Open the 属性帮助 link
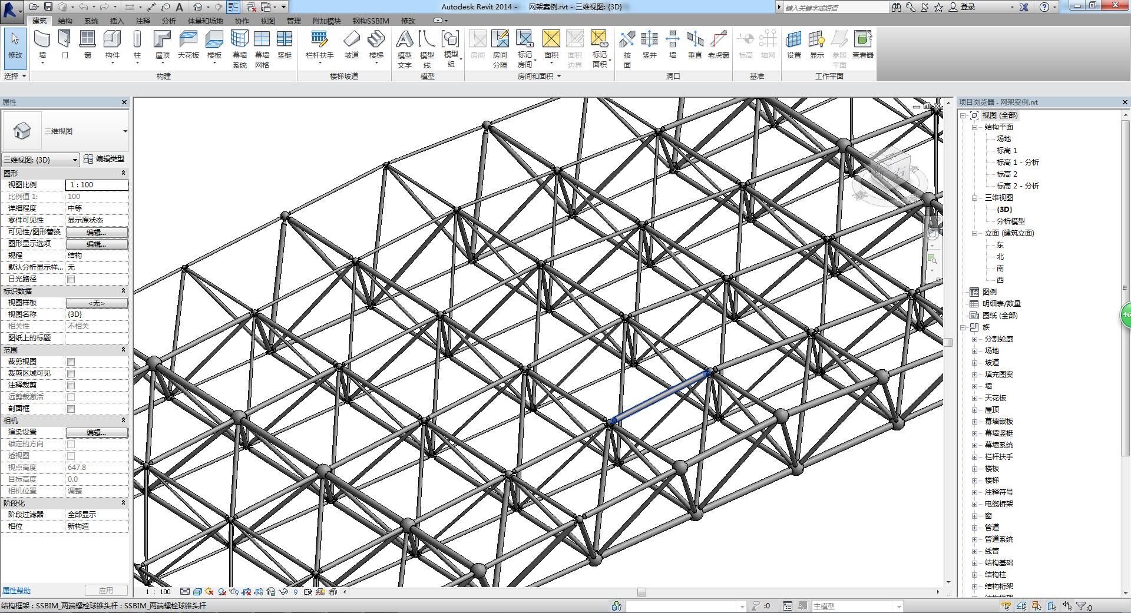This screenshot has height=613, width=1131. pos(16,591)
